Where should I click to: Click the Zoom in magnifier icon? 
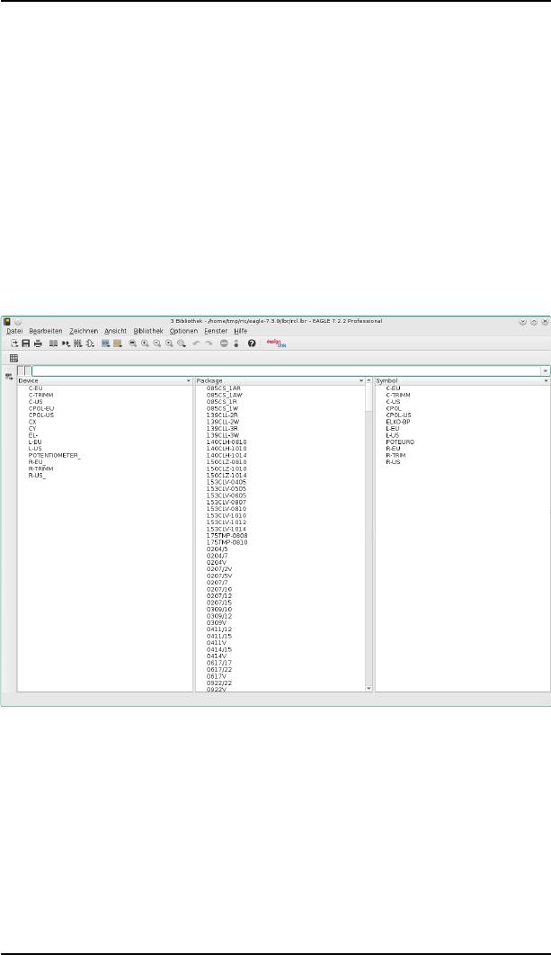click(145, 344)
